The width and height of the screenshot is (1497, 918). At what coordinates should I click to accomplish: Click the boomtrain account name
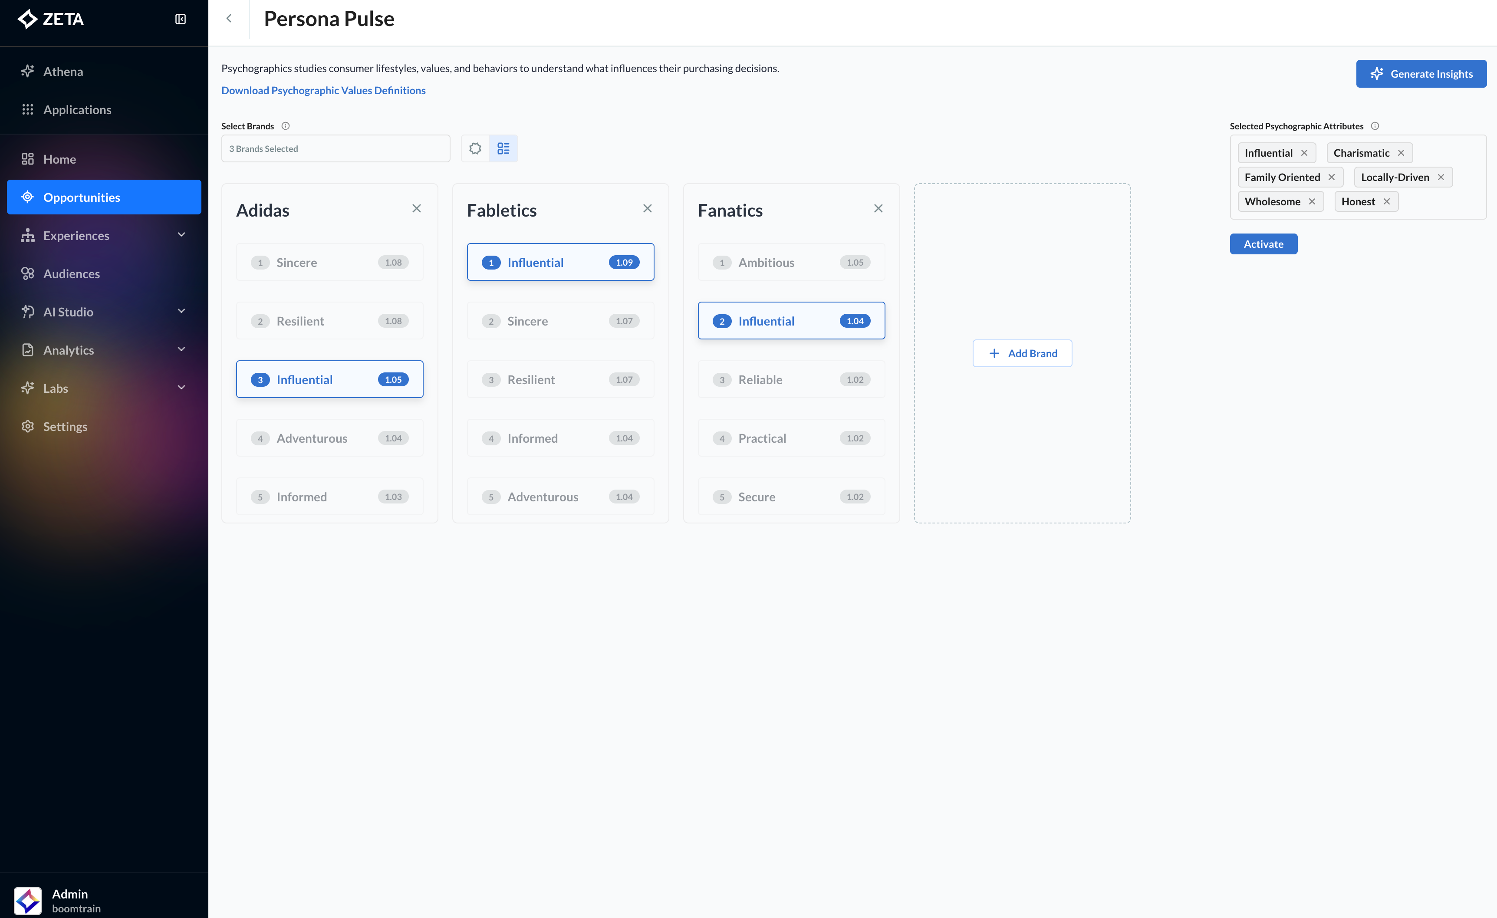coord(76,908)
